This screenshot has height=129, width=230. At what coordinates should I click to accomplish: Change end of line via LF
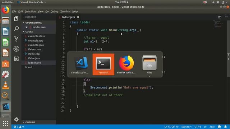(x=205, y=126)
